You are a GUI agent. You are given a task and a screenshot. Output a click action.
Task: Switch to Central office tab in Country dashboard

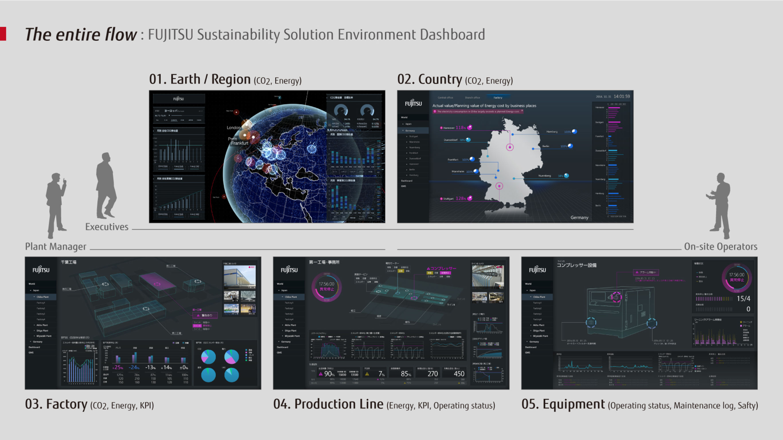coord(445,97)
